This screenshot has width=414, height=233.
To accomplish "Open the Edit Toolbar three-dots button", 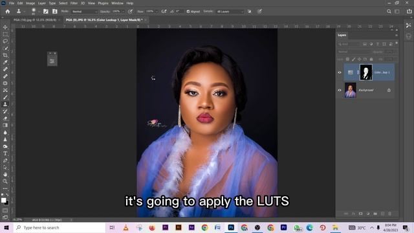I will [5, 188].
